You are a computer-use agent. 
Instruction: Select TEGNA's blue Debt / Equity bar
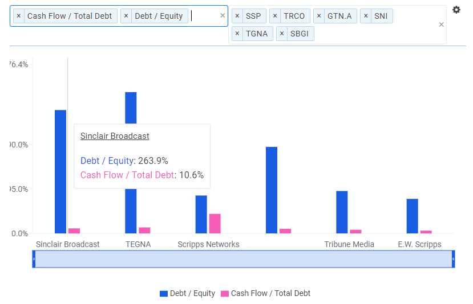131,108
